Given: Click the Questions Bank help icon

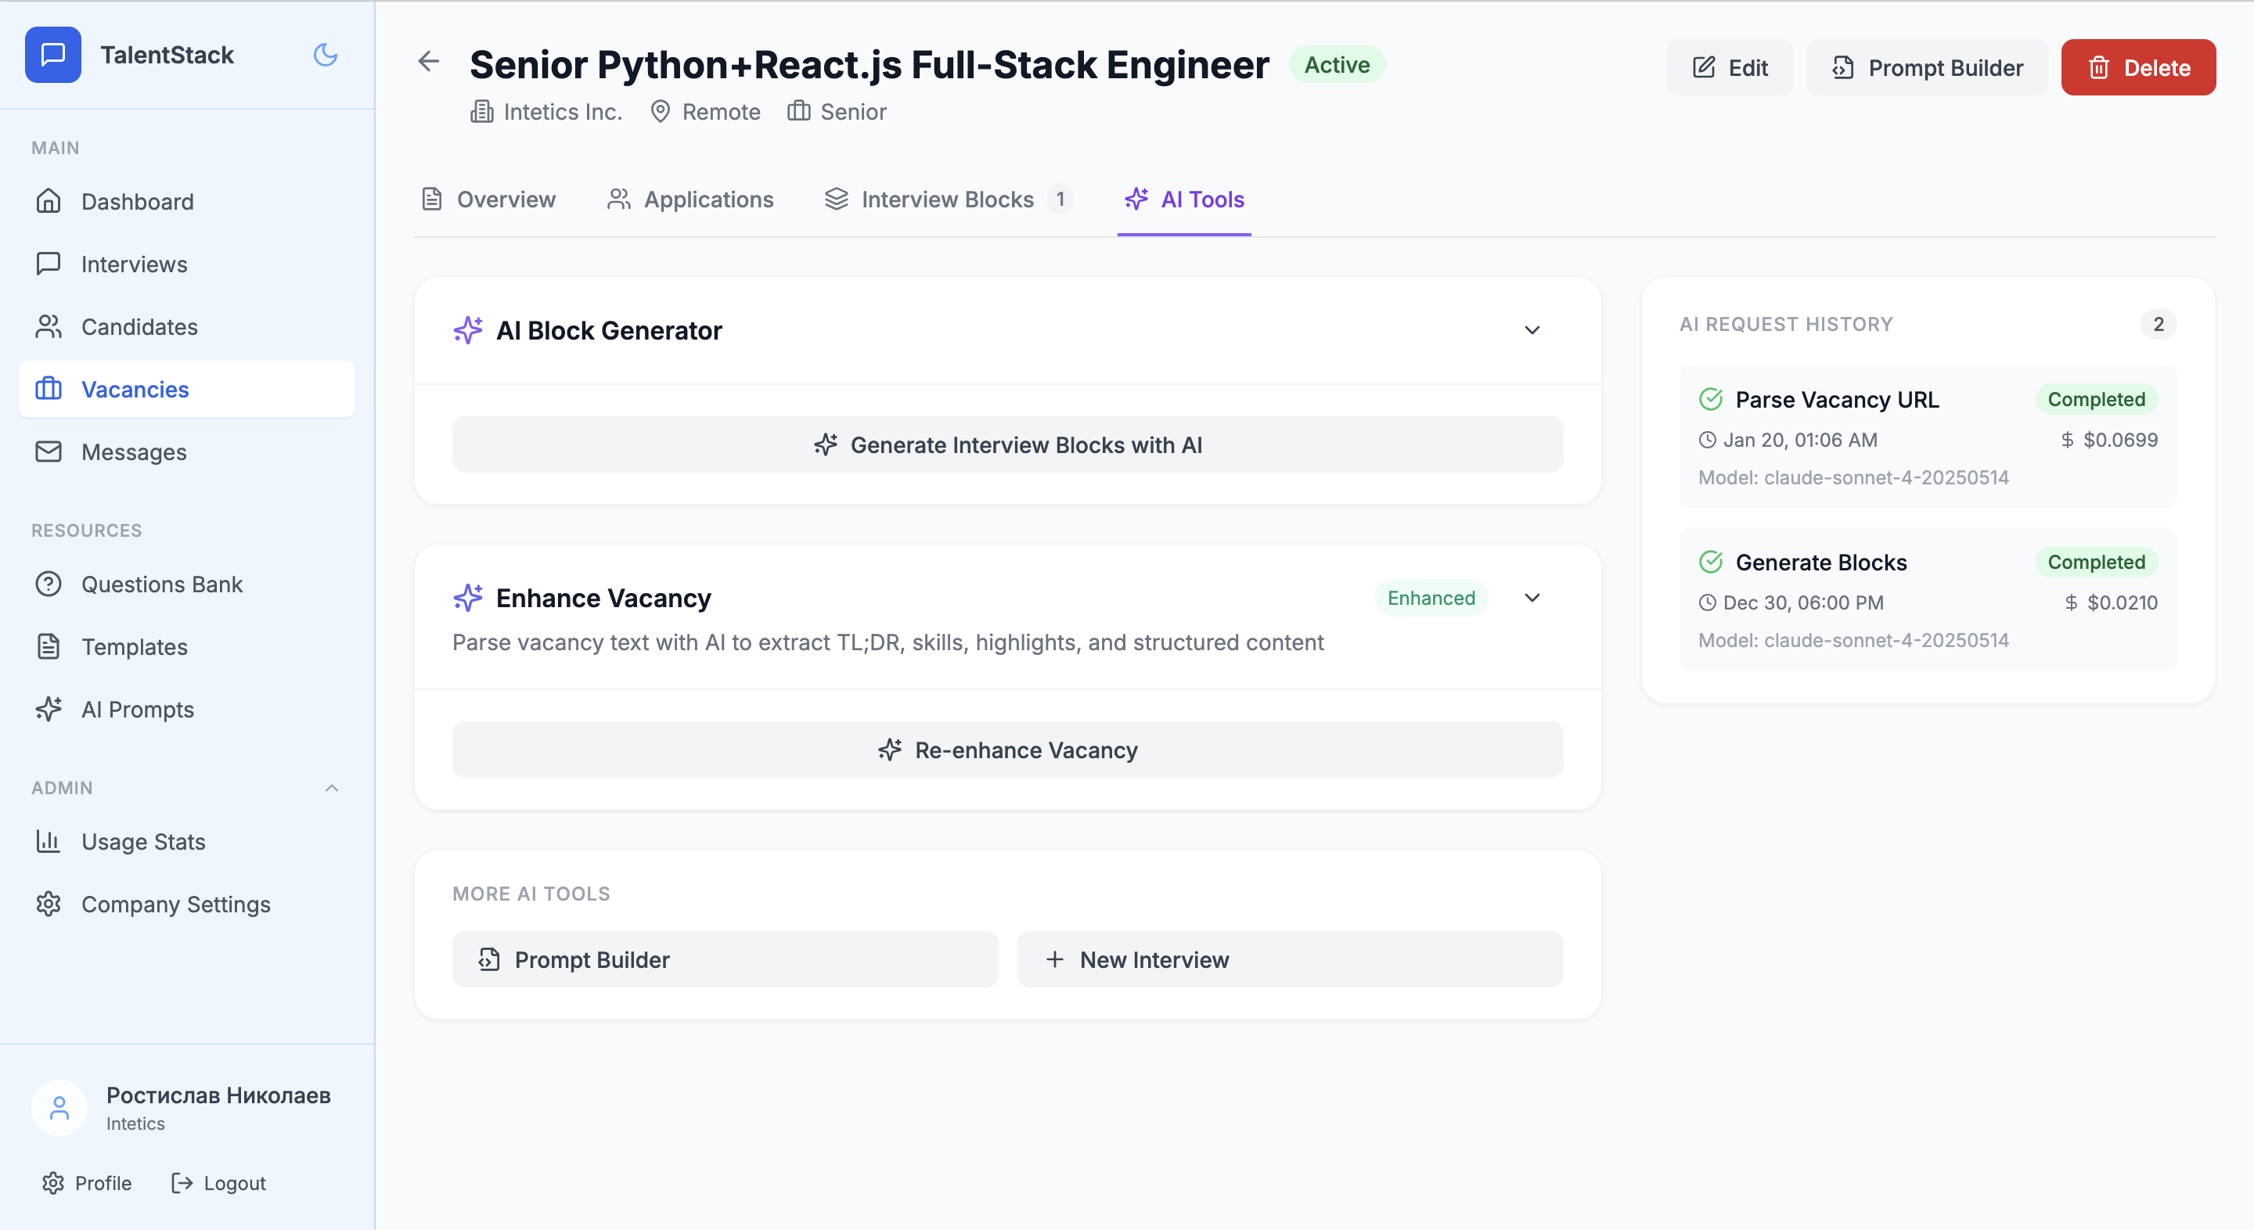Looking at the screenshot, I should [49, 584].
